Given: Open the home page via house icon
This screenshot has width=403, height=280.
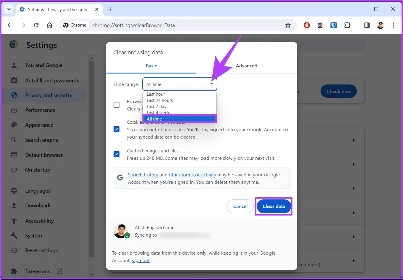Looking at the screenshot, I should pyautogui.click(x=49, y=25).
